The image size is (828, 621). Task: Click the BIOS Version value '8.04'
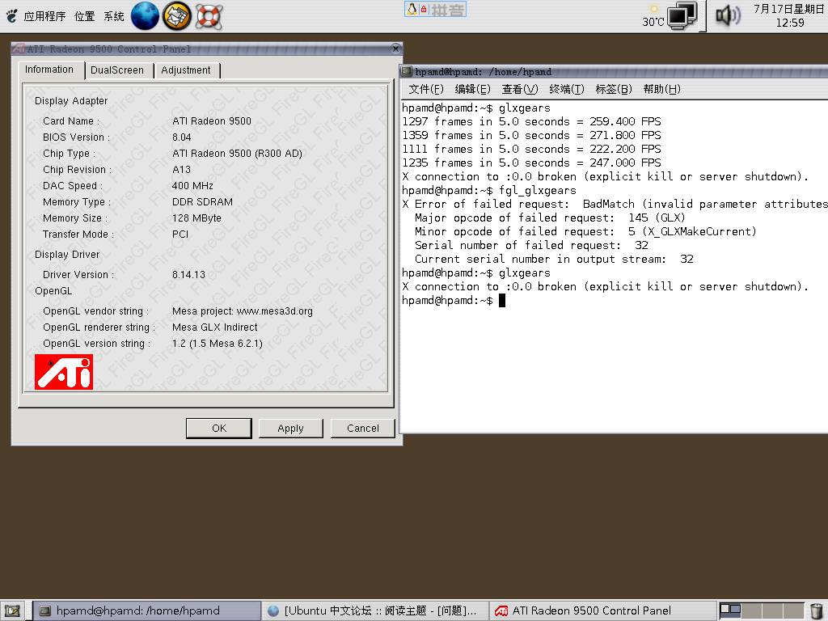pyautogui.click(x=182, y=137)
